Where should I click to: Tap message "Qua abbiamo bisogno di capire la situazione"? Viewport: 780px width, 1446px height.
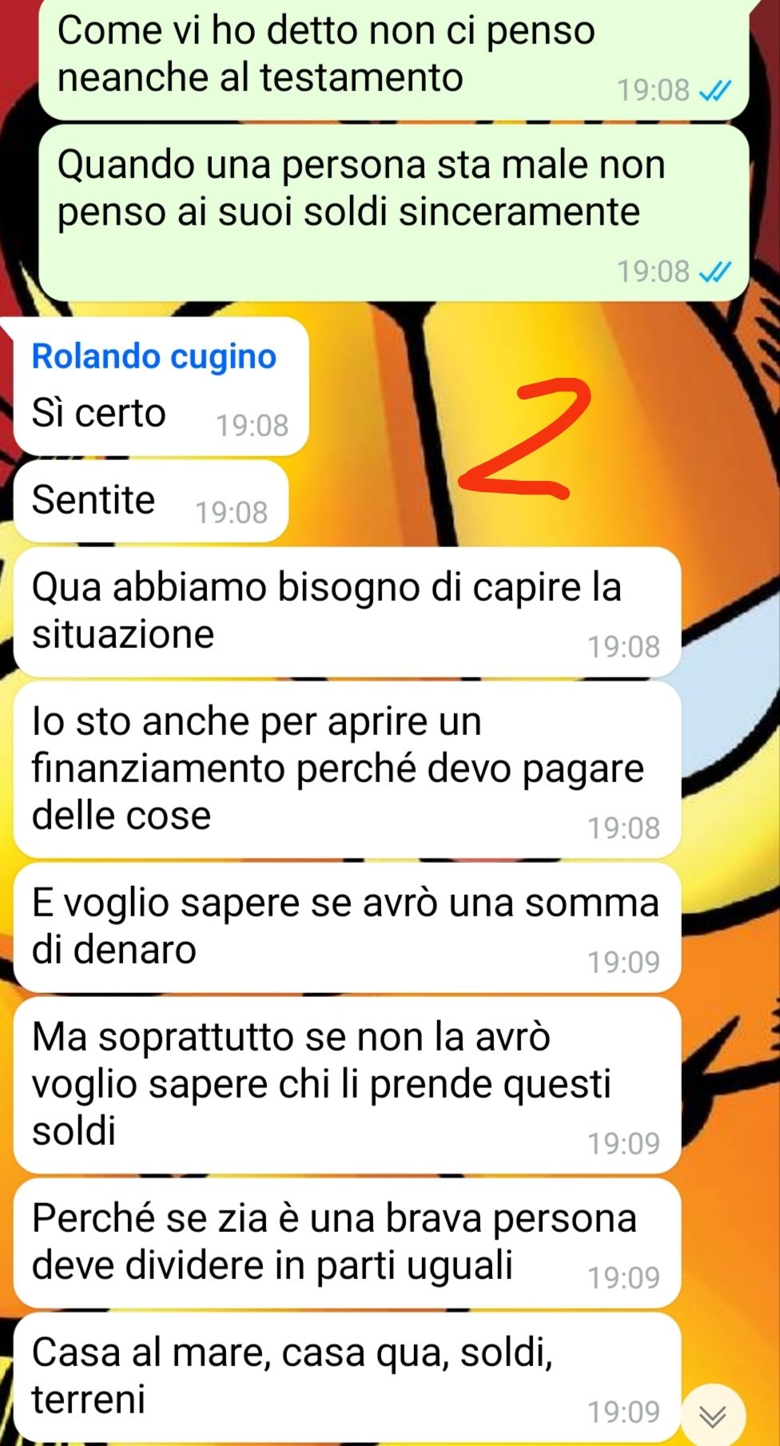tap(347, 611)
